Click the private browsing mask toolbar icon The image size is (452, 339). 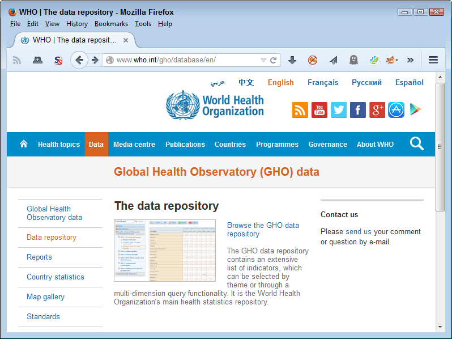coord(37,60)
